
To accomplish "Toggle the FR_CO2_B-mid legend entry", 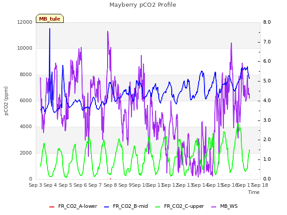I will (126, 206).
